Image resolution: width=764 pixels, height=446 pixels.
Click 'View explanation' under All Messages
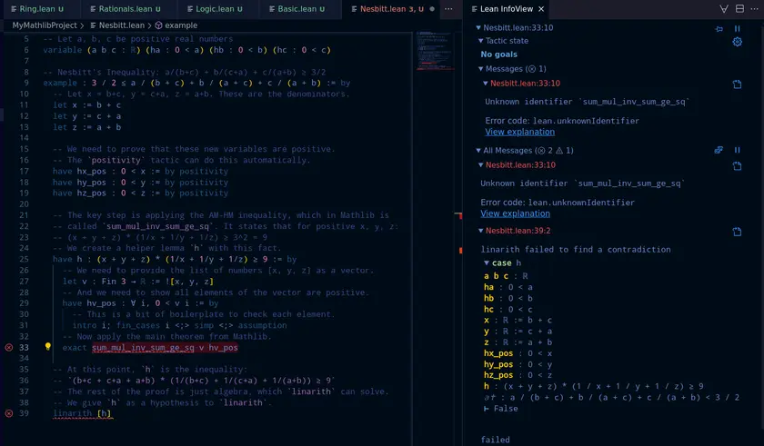click(x=515, y=213)
